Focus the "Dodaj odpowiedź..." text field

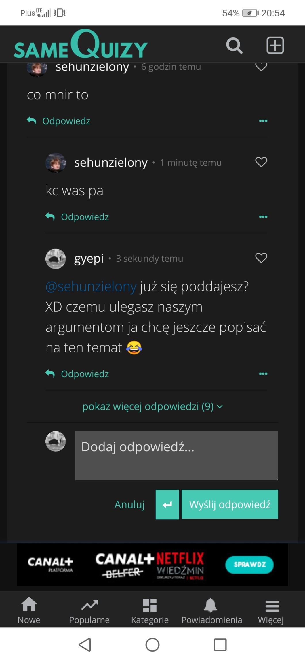pyautogui.click(x=176, y=455)
